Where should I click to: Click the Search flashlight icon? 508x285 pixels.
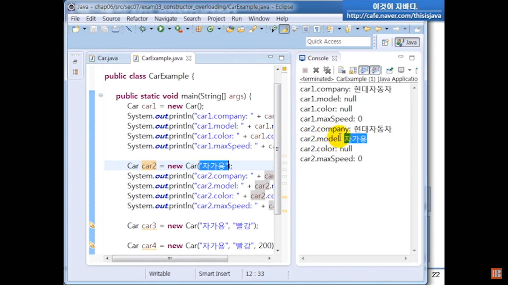tap(253, 29)
